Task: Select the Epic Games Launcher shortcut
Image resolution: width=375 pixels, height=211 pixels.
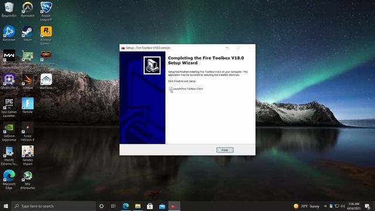Action: pos(9,107)
